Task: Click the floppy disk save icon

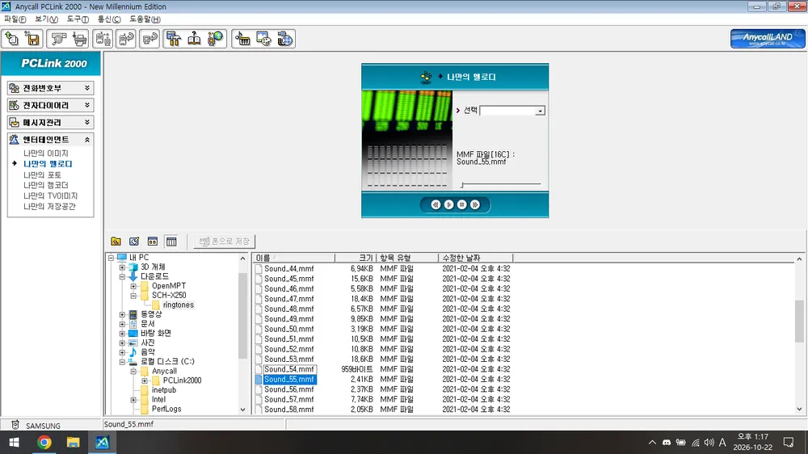Action: coord(32,39)
